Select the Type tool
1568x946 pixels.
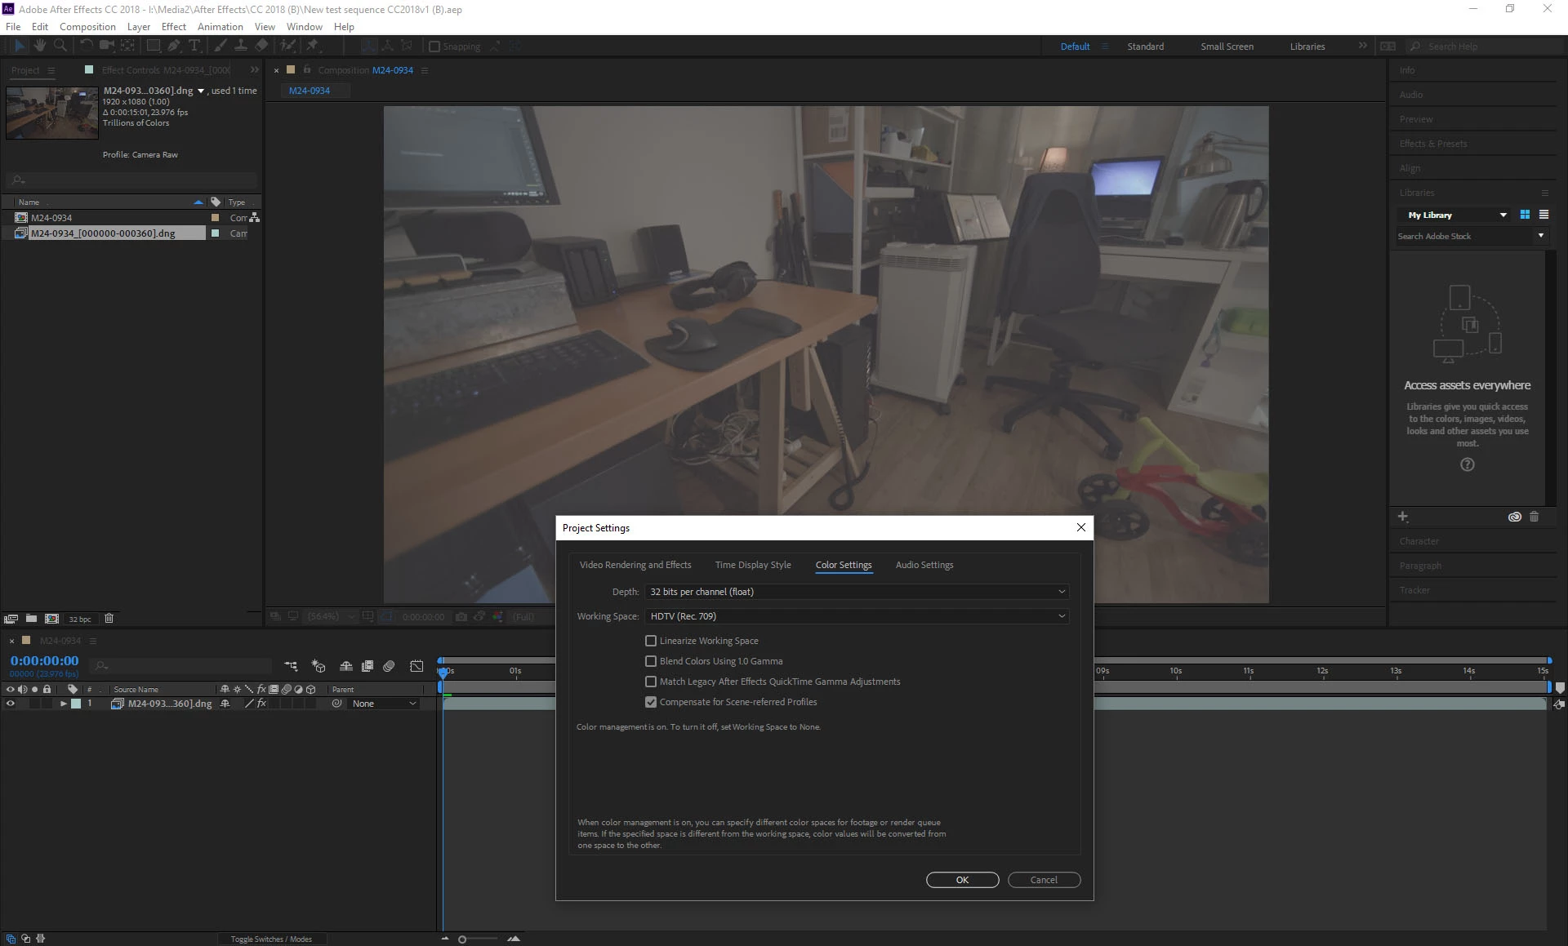click(194, 46)
